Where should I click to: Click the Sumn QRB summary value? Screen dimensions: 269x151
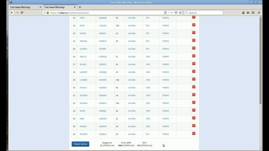pos(126,146)
